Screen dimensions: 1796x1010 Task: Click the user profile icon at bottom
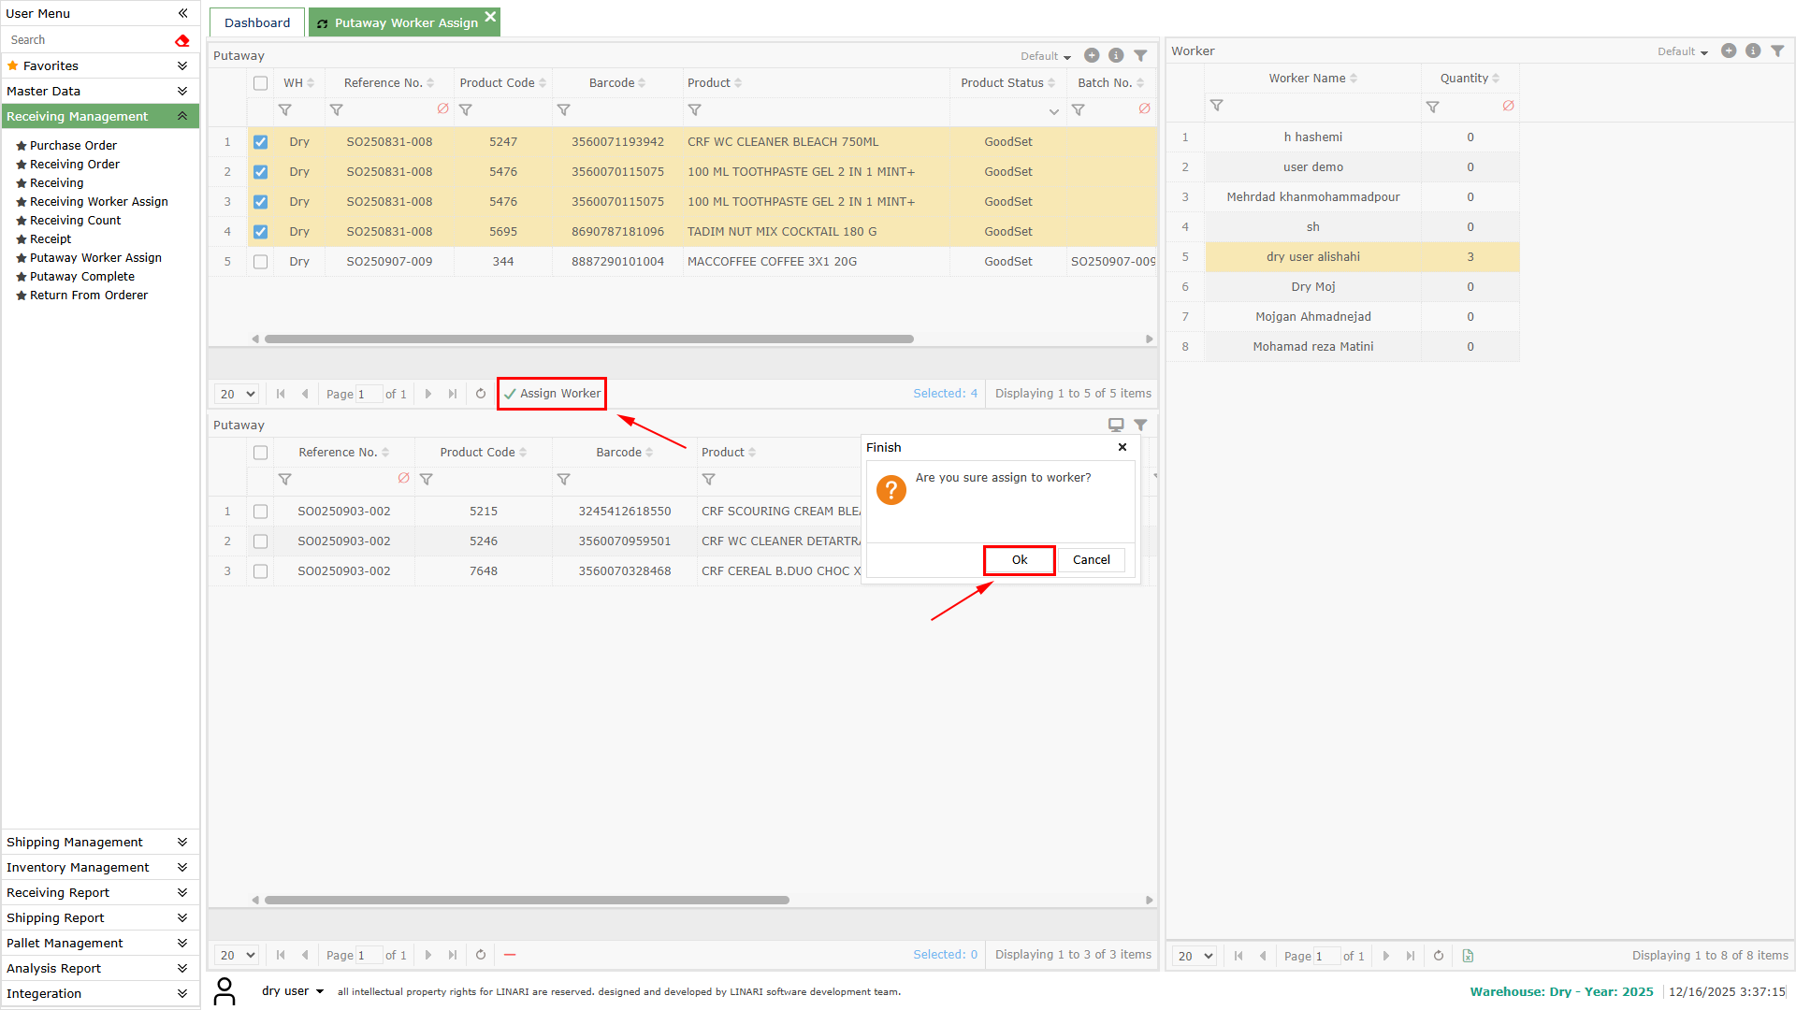pyautogui.click(x=224, y=991)
